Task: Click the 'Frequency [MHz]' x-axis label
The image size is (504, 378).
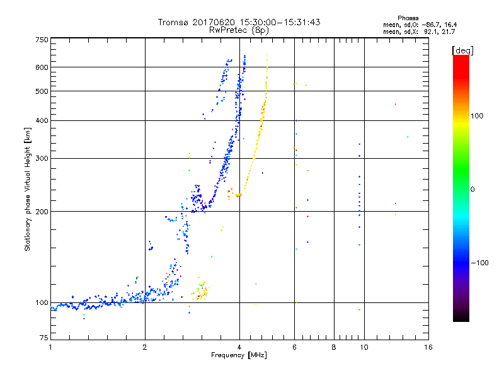Action: coord(239,355)
